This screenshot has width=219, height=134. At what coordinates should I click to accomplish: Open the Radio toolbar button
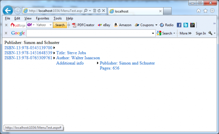(x=167, y=25)
